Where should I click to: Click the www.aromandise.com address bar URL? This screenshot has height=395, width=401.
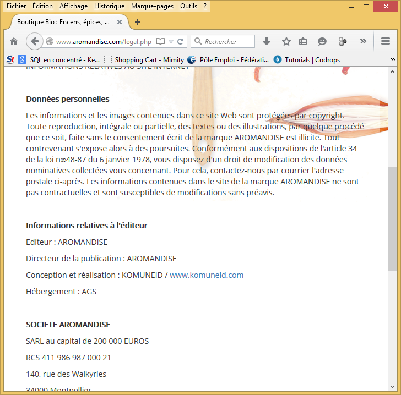pos(104,42)
